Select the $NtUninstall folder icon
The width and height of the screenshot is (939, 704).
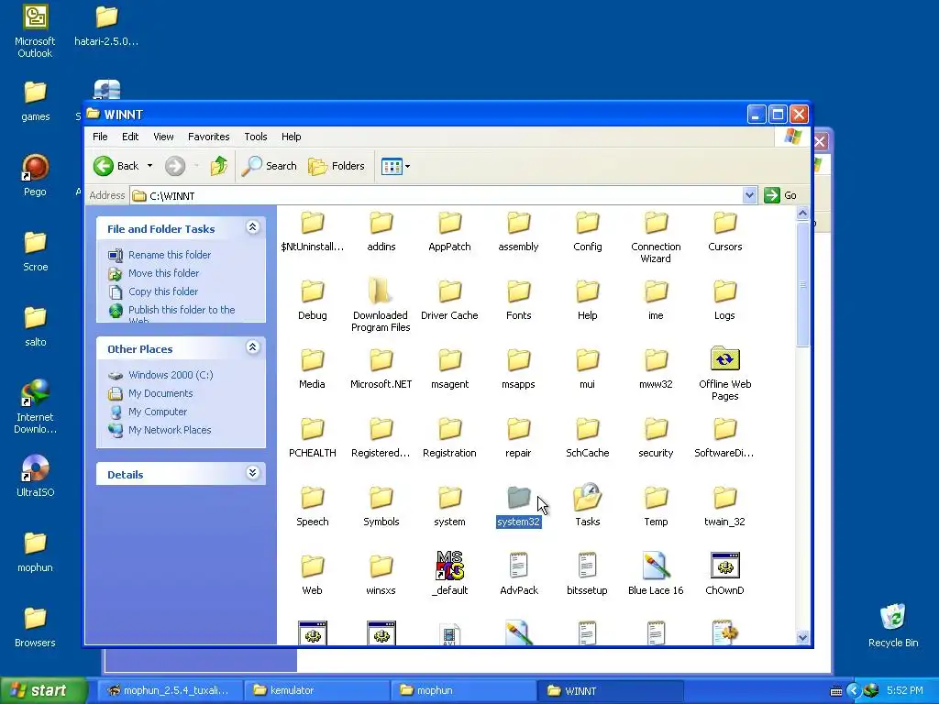tap(312, 222)
